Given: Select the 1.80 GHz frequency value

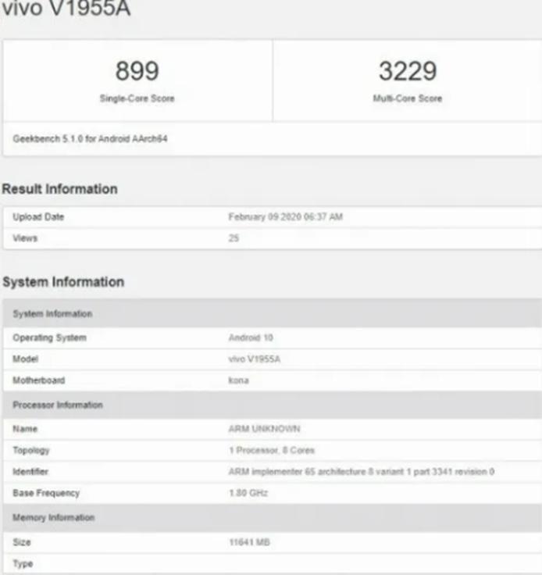Looking at the screenshot, I should (x=248, y=493).
